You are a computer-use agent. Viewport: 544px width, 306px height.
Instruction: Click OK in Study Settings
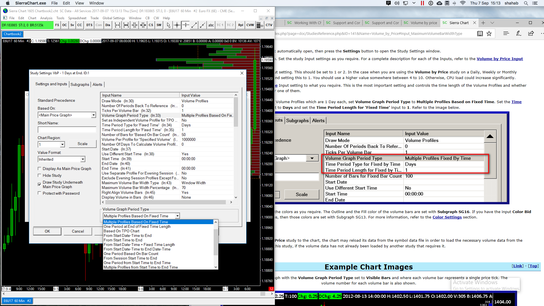(47, 231)
